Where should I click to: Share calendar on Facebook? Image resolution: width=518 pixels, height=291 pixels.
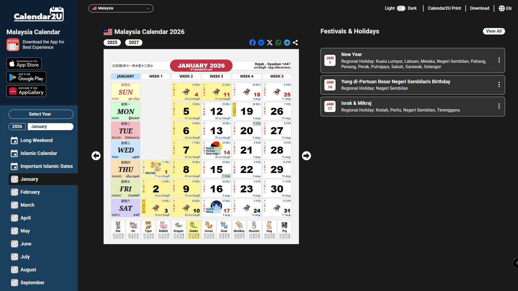pos(252,43)
